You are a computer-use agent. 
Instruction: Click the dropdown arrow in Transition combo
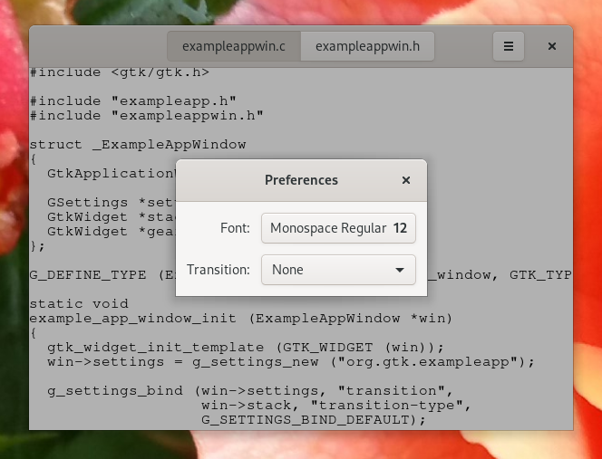click(x=400, y=270)
